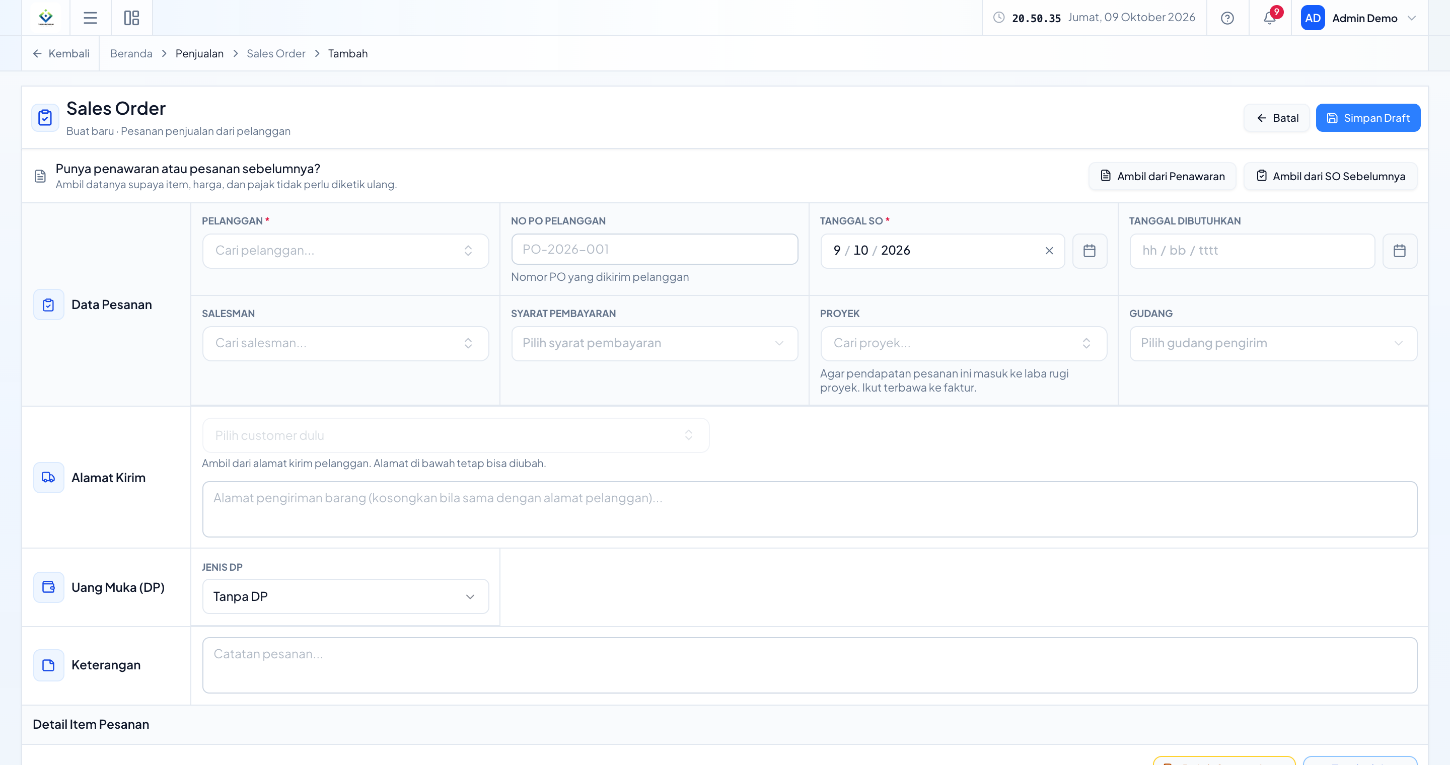The width and height of the screenshot is (1450, 765).
Task: Click the Data Pesanan section icon
Action: coord(48,305)
